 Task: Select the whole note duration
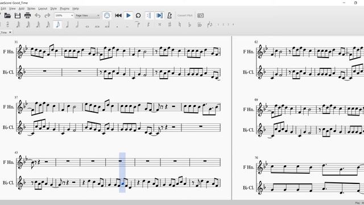click(87, 26)
